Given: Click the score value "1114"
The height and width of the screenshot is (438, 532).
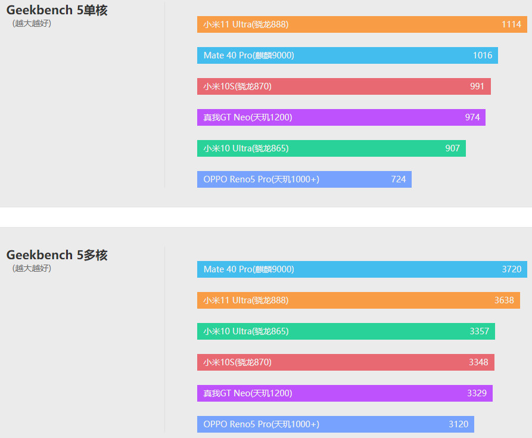Looking at the screenshot, I should 511,24.
